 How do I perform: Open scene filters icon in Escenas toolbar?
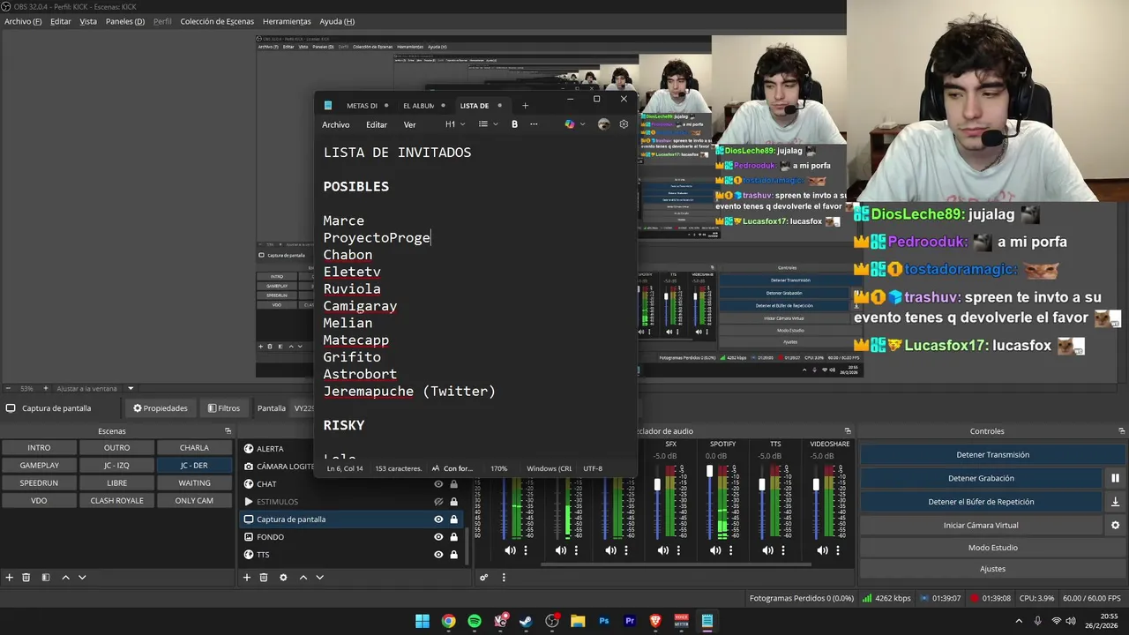[x=46, y=578]
